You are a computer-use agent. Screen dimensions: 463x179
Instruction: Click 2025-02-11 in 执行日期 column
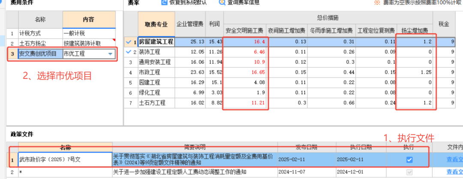pos(361,160)
